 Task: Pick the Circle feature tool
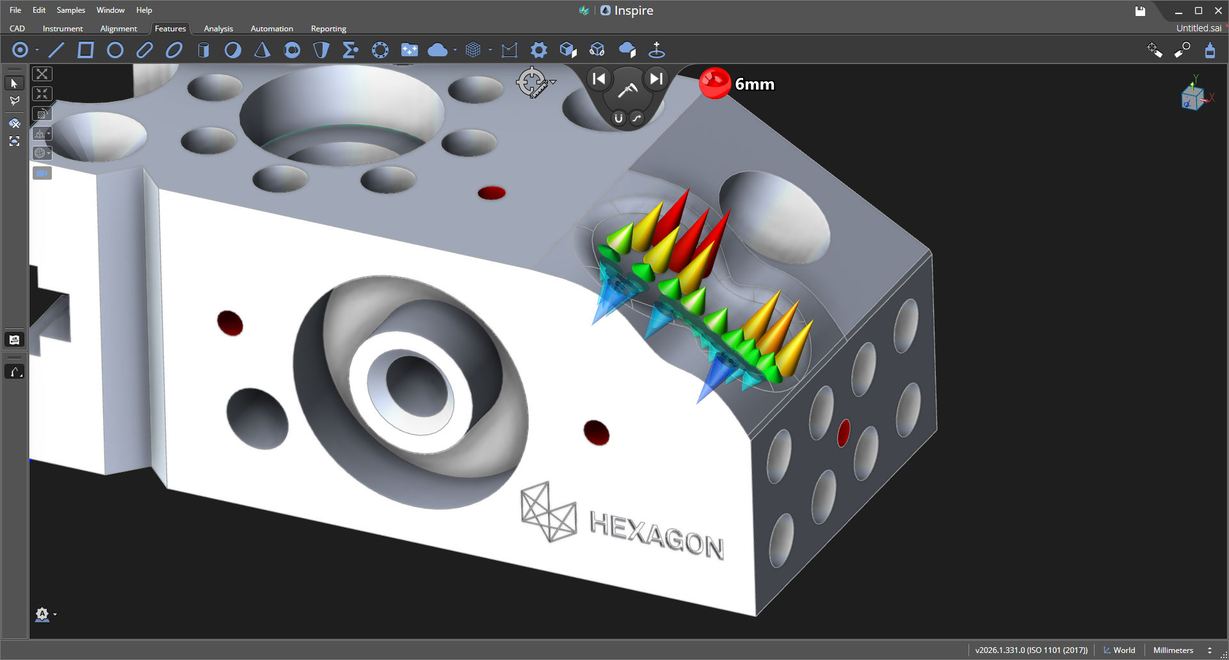coord(115,50)
